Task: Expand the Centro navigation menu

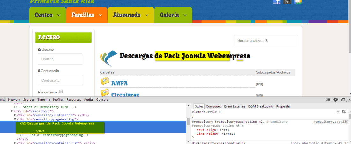Action: 48,15
